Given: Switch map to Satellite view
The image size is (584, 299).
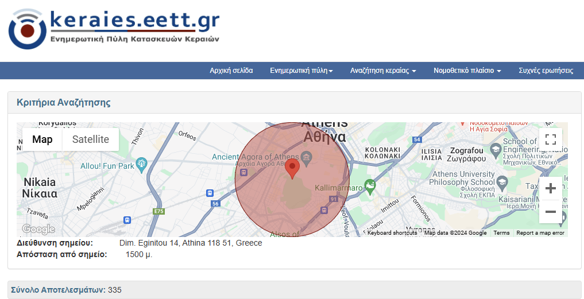Looking at the screenshot, I should (91, 139).
